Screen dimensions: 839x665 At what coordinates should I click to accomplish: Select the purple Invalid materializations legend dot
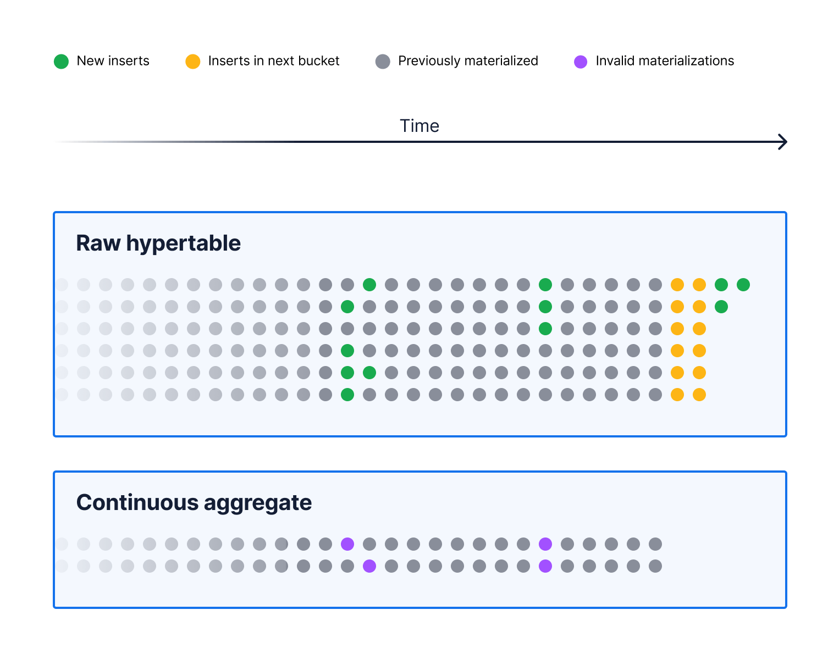(x=581, y=62)
